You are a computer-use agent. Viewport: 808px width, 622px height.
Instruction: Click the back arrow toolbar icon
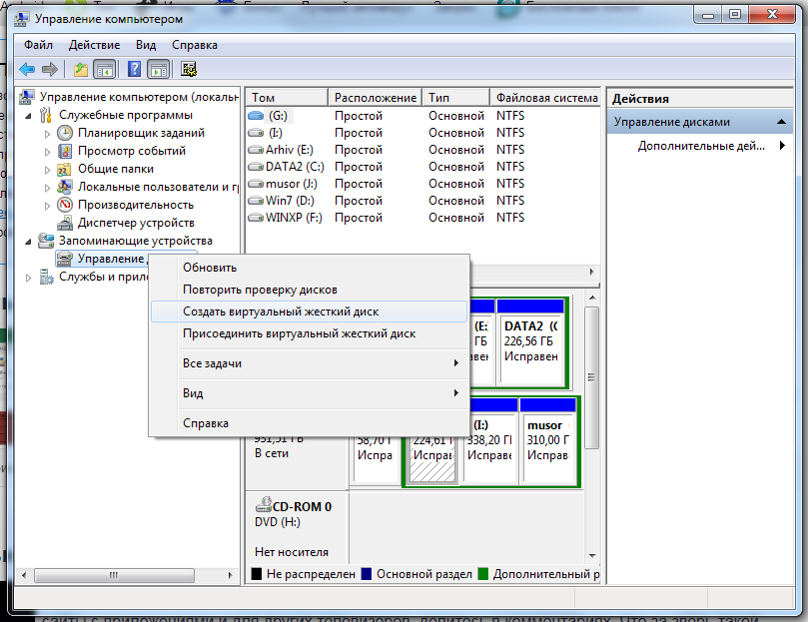tap(27, 69)
